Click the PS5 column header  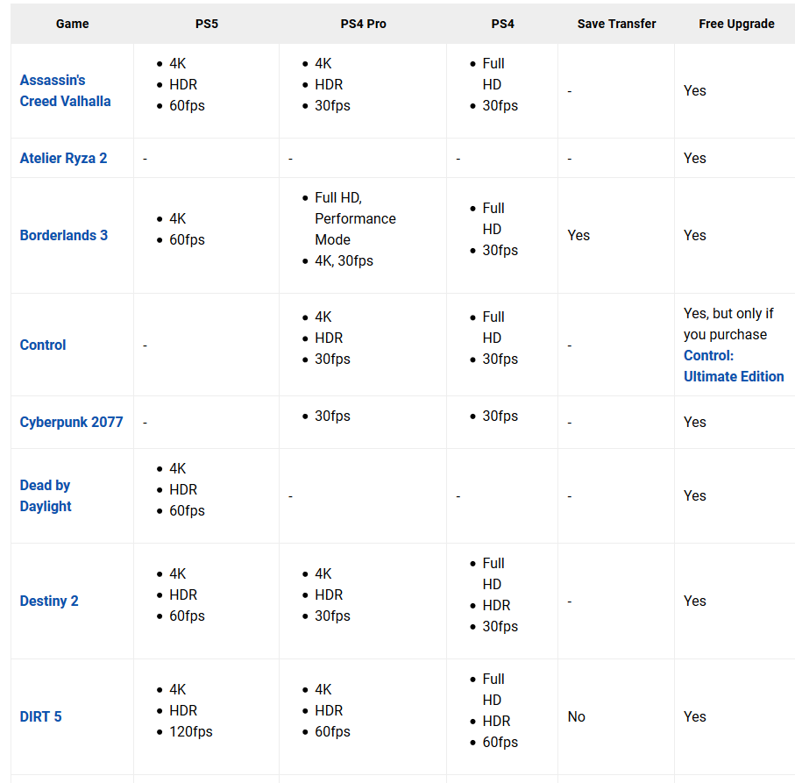coord(207,24)
